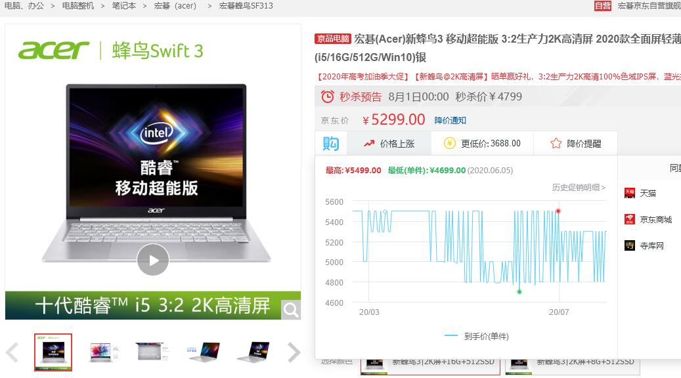
Task: Open the 寺库网 store entry
Action: pos(644,245)
